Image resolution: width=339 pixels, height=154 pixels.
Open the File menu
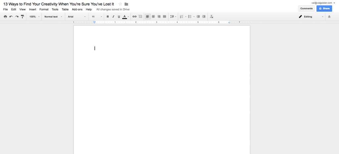(x=5, y=10)
